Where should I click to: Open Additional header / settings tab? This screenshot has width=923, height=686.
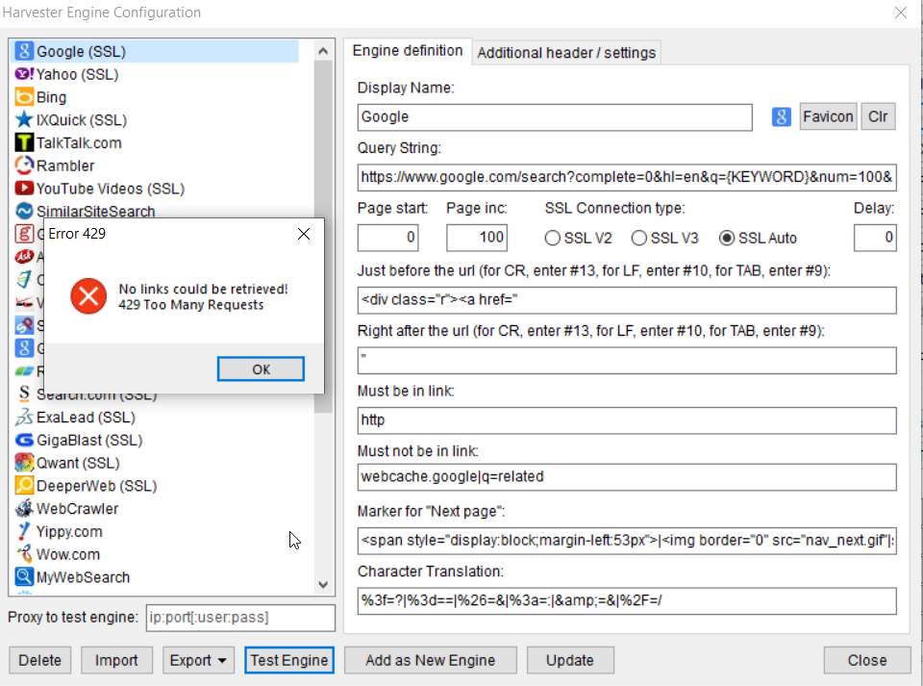coord(566,52)
